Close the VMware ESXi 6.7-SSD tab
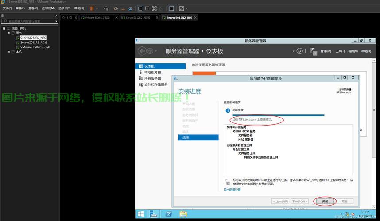The height and width of the screenshot is (221, 380). tap(116, 17)
